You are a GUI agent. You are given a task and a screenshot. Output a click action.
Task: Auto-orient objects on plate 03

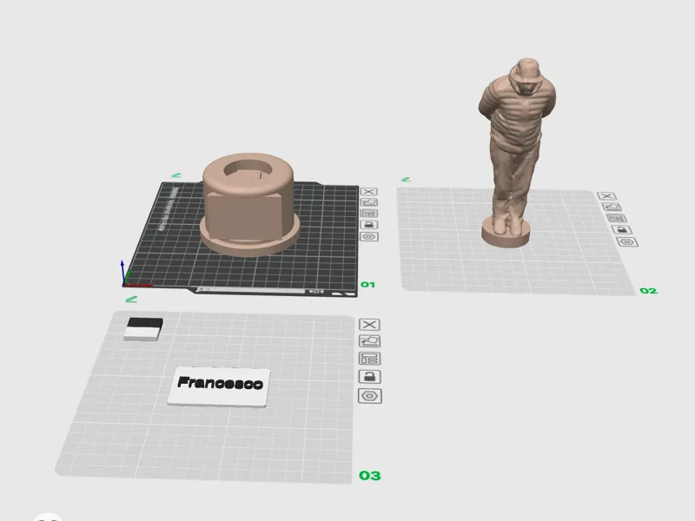[x=369, y=341]
